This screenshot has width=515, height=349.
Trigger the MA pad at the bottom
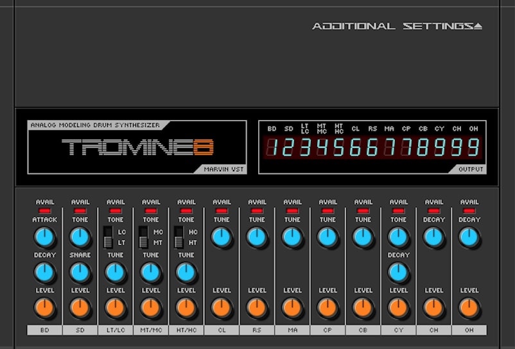coord(292,330)
